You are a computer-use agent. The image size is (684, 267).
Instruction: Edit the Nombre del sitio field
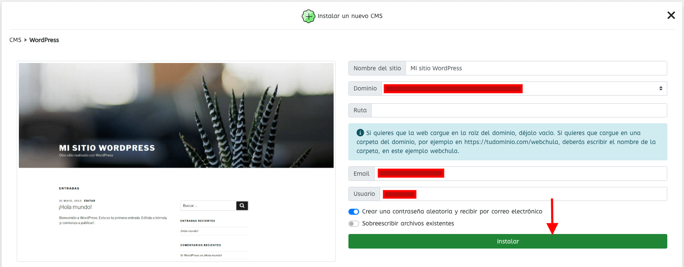pyautogui.click(x=536, y=68)
